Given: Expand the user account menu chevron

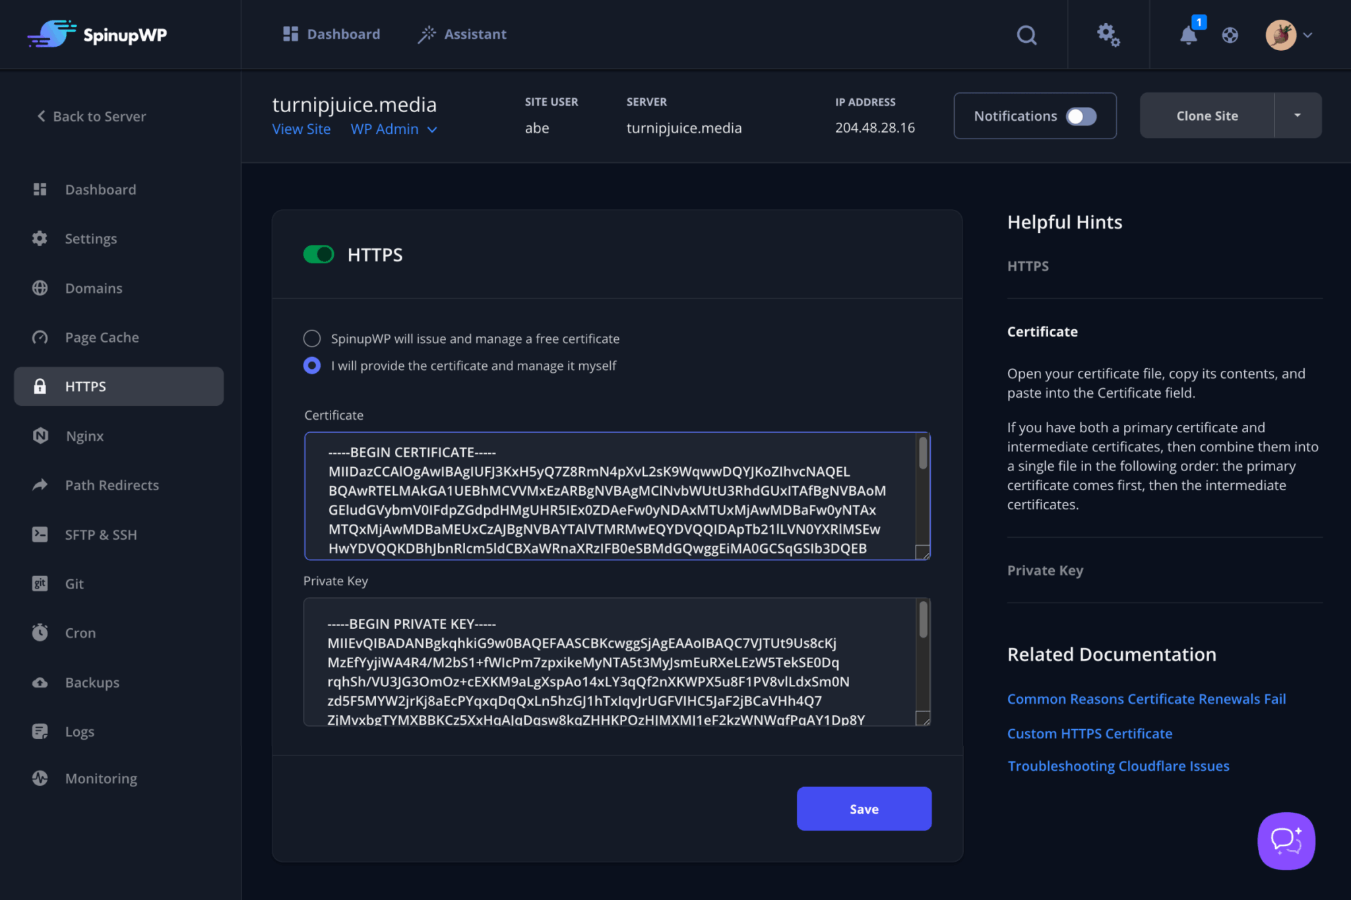Looking at the screenshot, I should [1307, 35].
